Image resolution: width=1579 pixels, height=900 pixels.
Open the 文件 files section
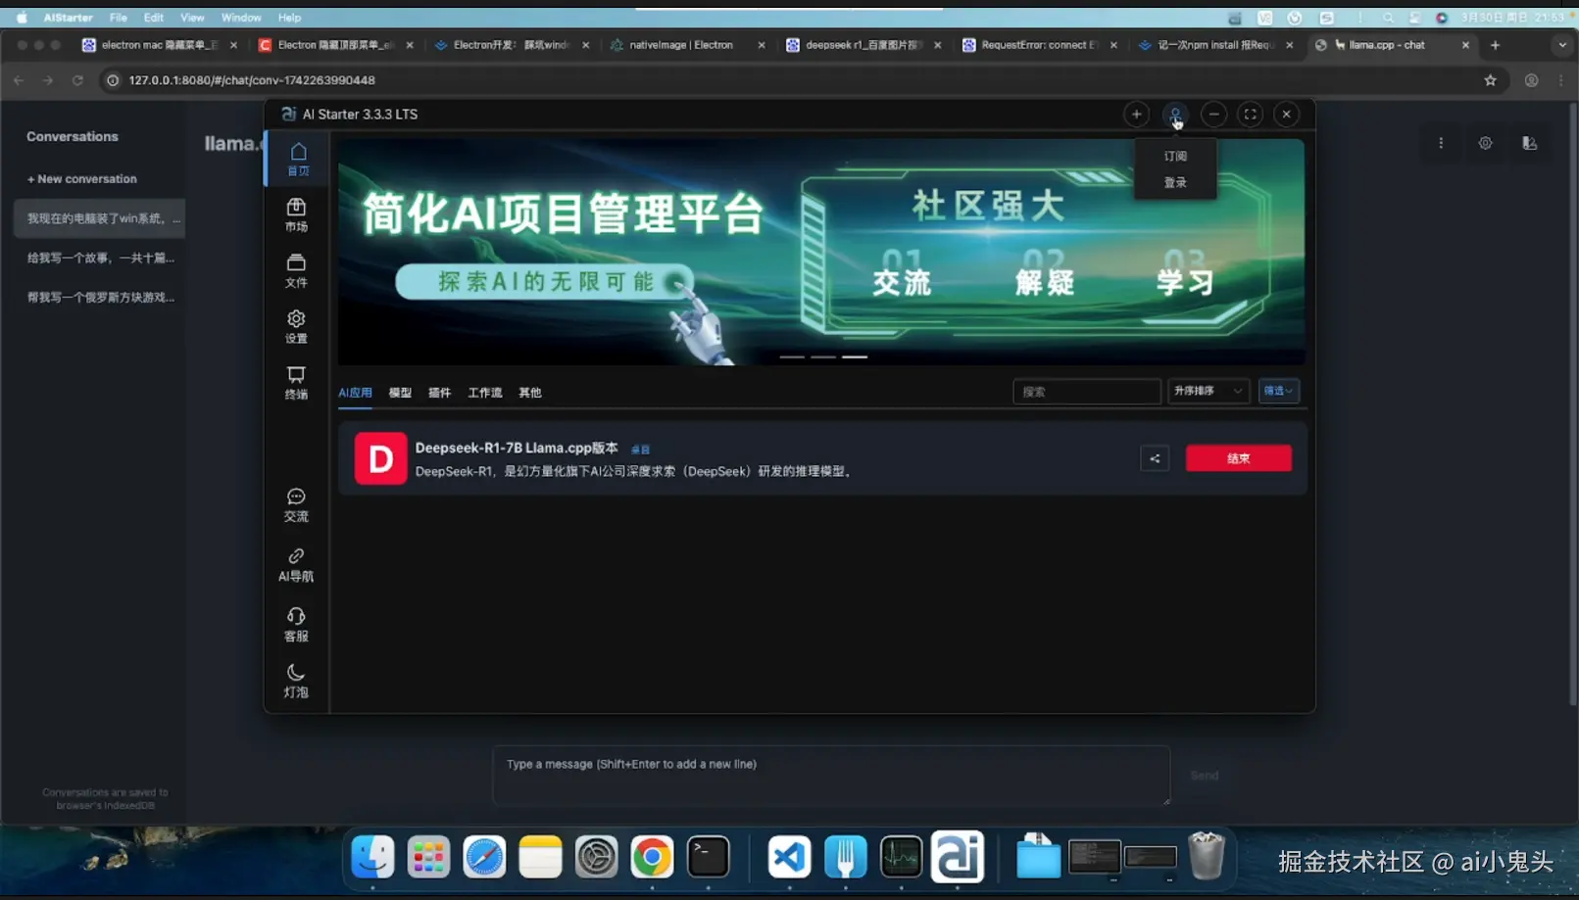click(x=296, y=270)
